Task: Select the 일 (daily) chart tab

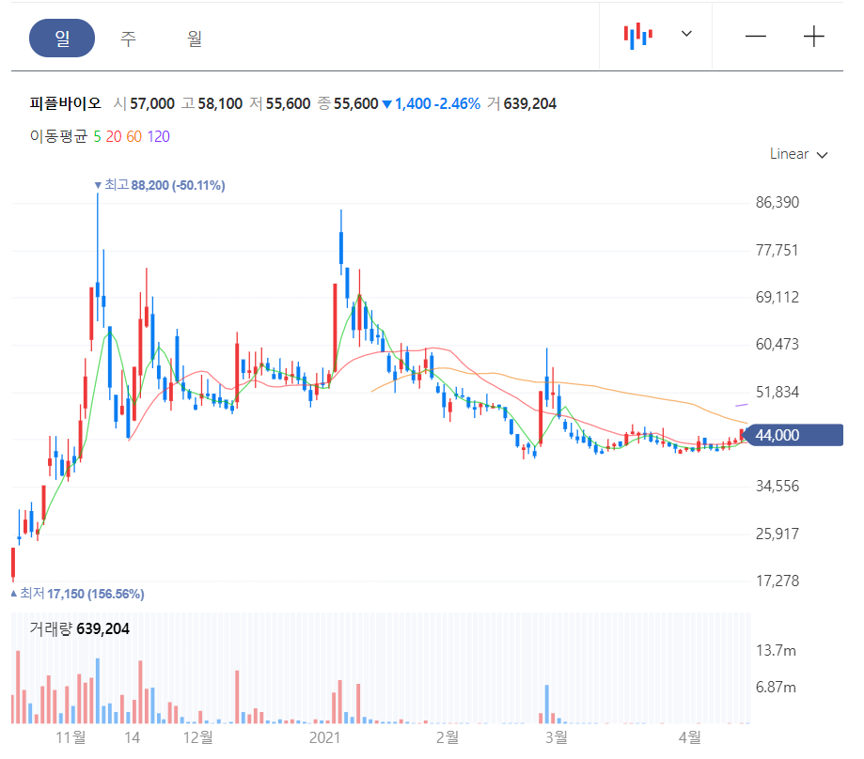Action: (62, 38)
